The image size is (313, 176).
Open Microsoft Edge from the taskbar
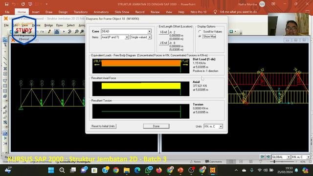pyautogui.click(x=137, y=170)
